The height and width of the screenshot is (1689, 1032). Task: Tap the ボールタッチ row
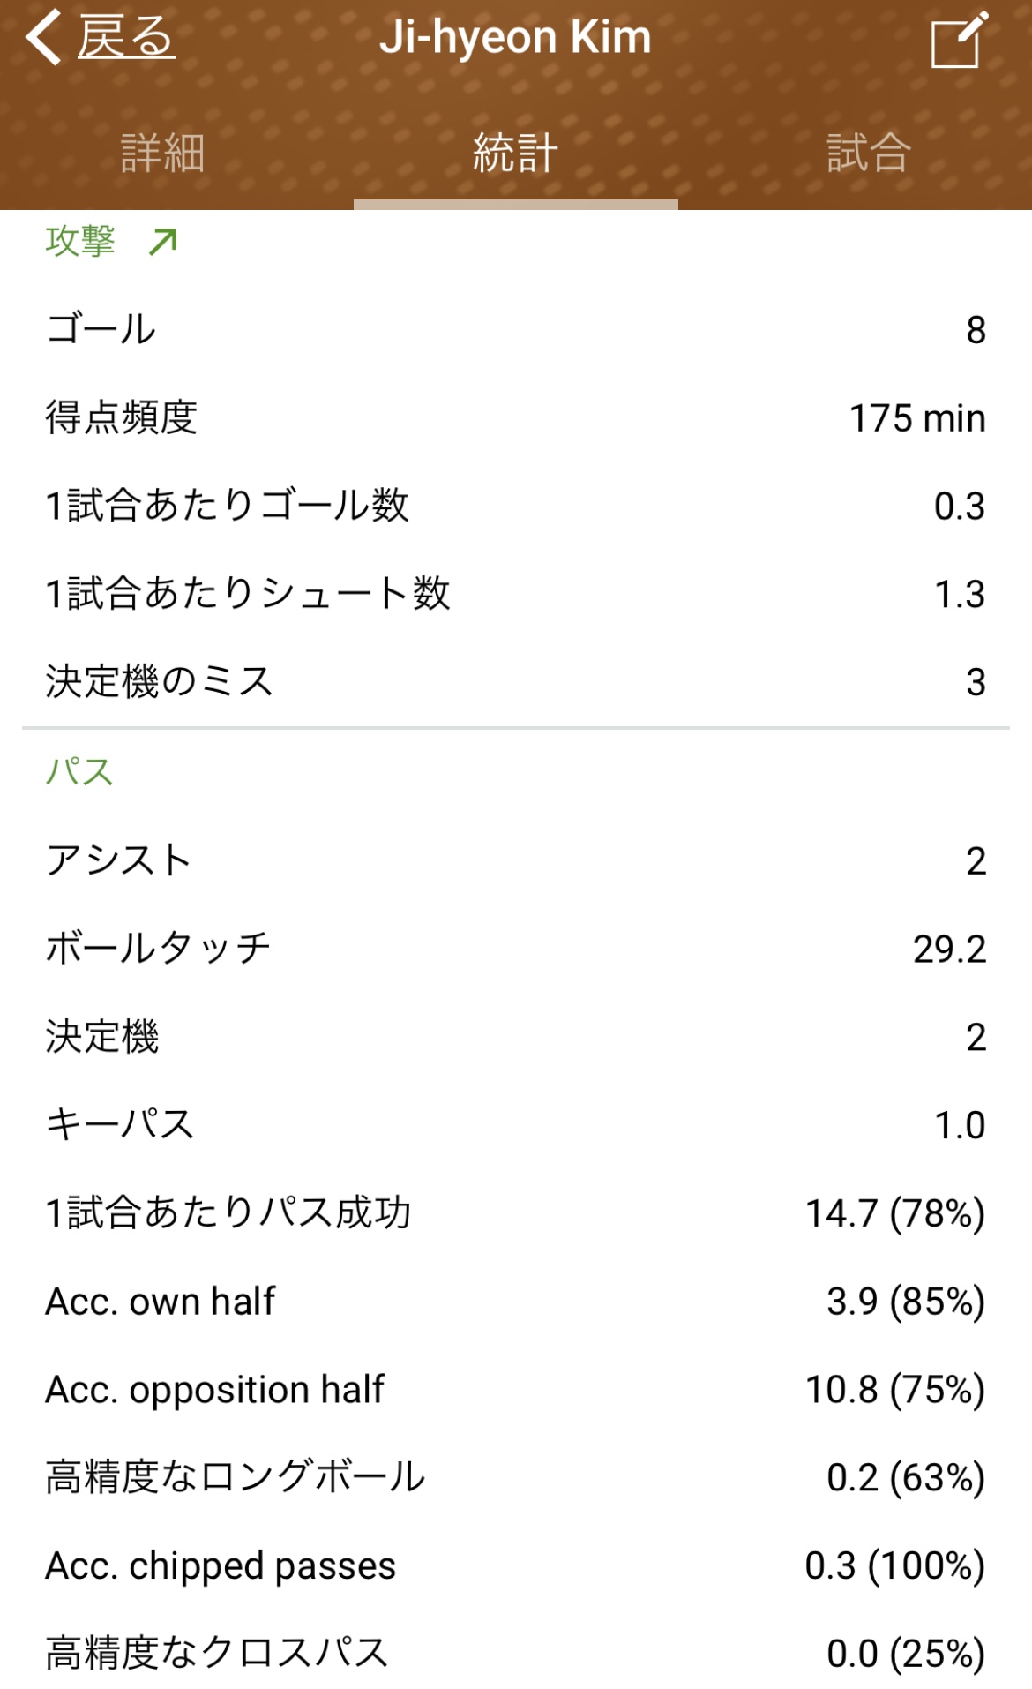tap(516, 949)
